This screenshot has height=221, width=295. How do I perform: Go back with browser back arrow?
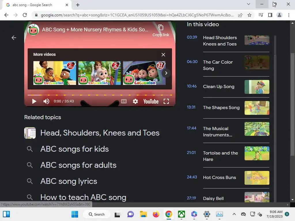click(x=6, y=15)
